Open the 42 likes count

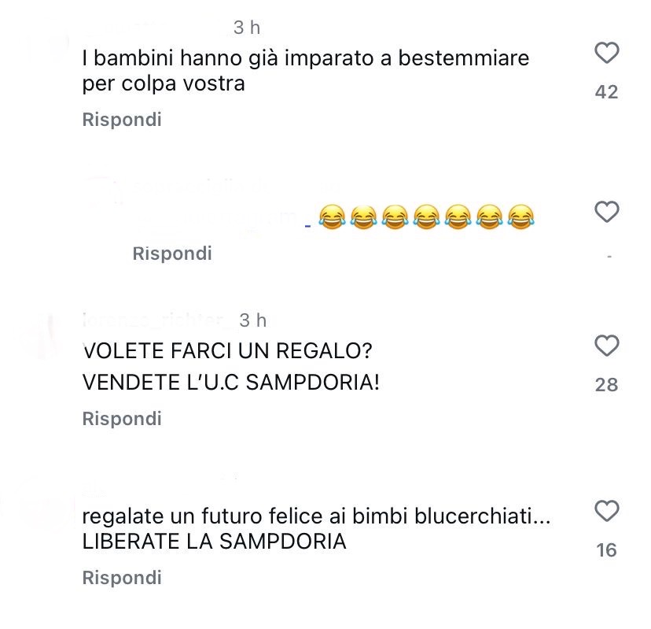606,92
